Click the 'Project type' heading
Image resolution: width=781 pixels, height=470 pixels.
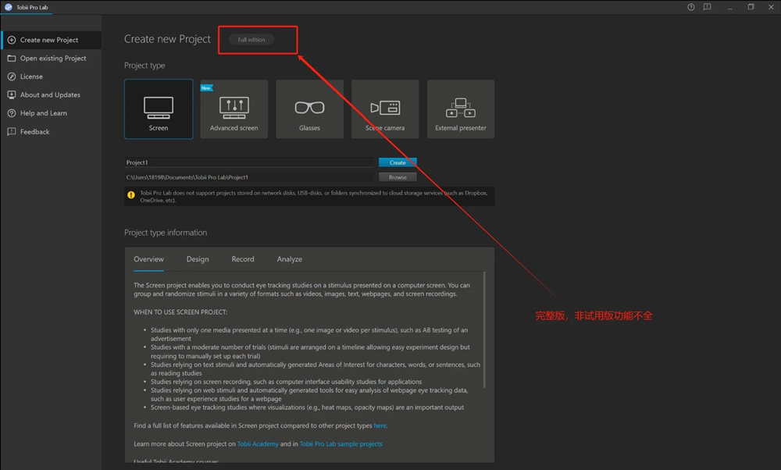(x=144, y=66)
